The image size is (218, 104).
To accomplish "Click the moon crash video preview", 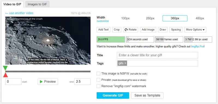I will coord(48,41).
